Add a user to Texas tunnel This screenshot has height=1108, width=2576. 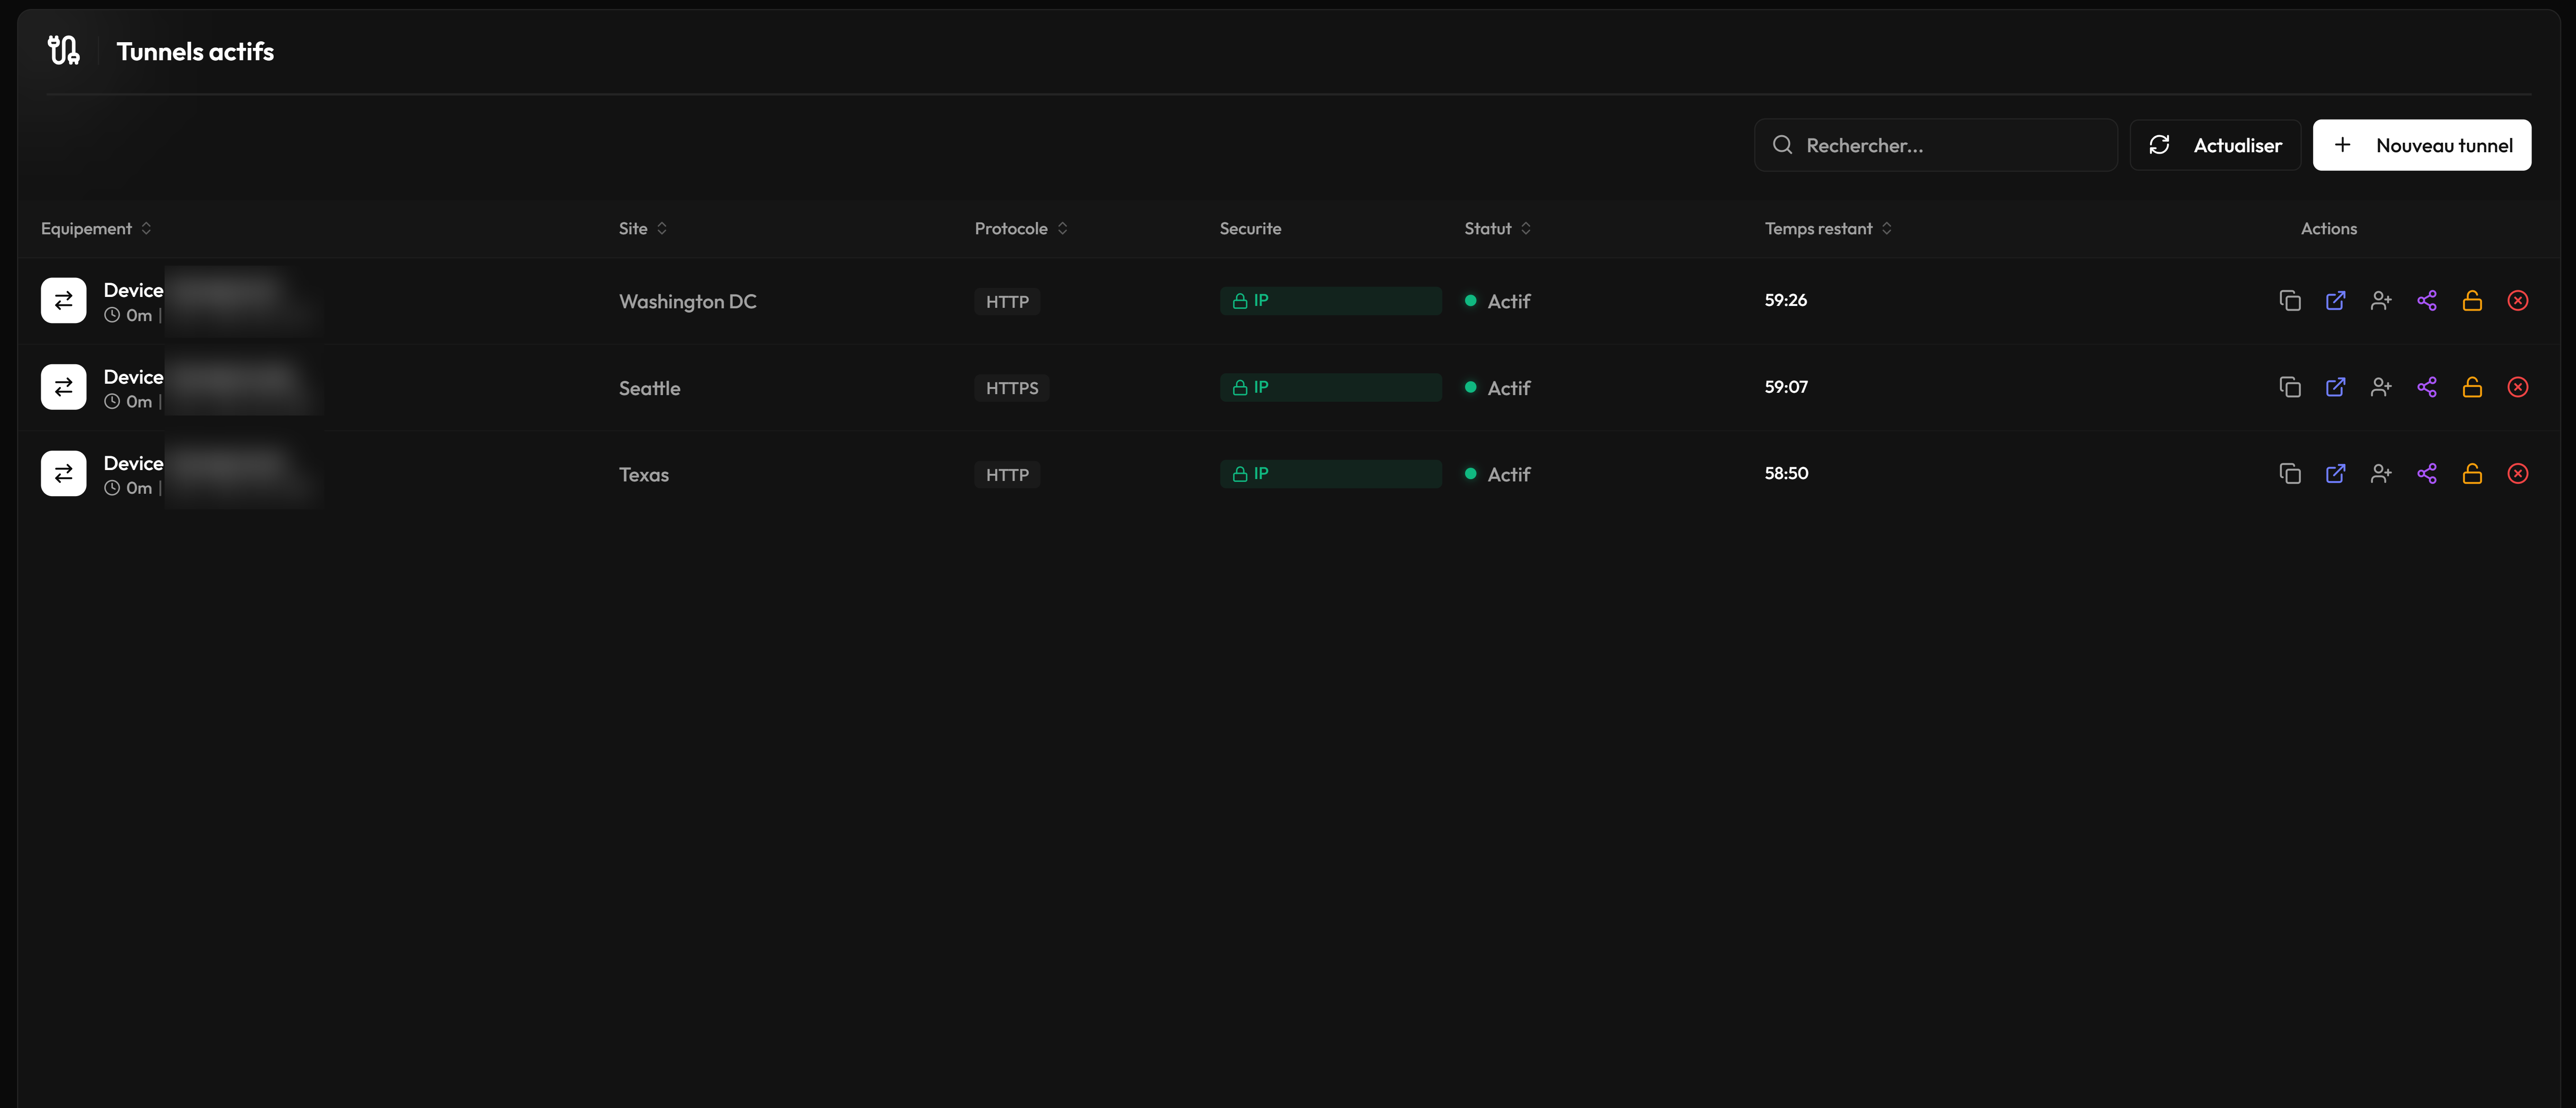tap(2381, 474)
